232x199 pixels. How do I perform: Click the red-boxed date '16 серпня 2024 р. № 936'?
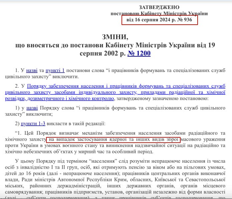coord(159,20)
